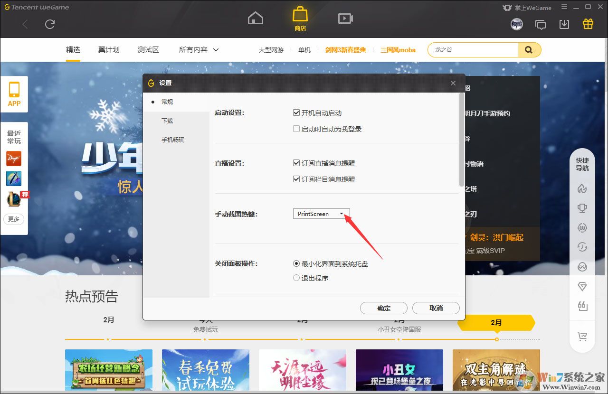608x394 pixels.
Task: Open the DNF game icon in left sidebar
Action: pos(14,159)
